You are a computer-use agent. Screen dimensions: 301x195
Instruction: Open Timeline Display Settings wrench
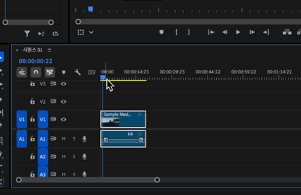[x=78, y=72]
